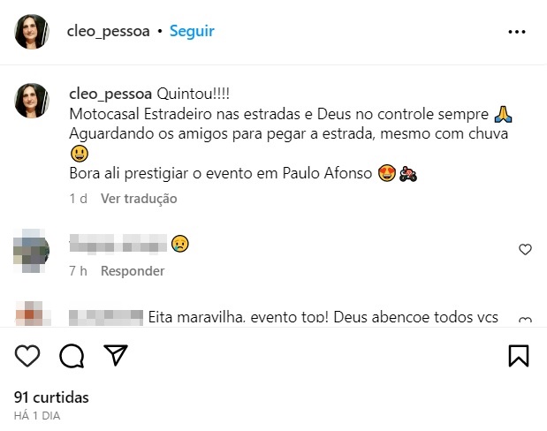Like the first comment with small heart
The height and width of the screenshot is (431, 547).
525,250
